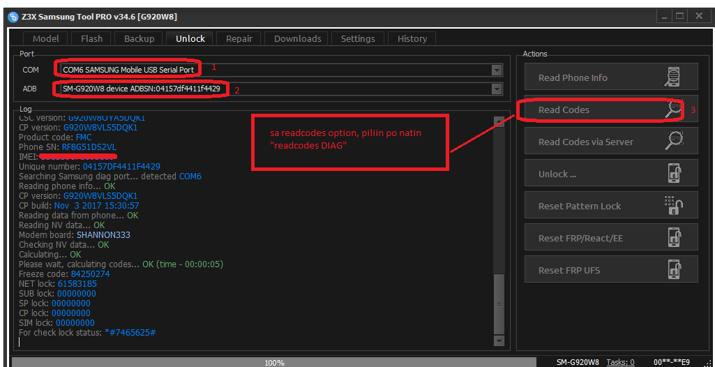Click the 100% progress bar

click(275, 362)
